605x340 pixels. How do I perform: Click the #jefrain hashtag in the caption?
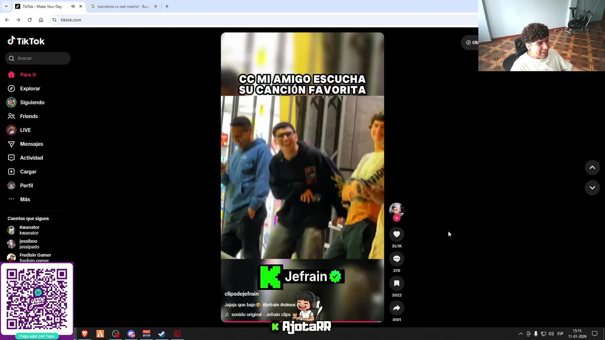270,305
